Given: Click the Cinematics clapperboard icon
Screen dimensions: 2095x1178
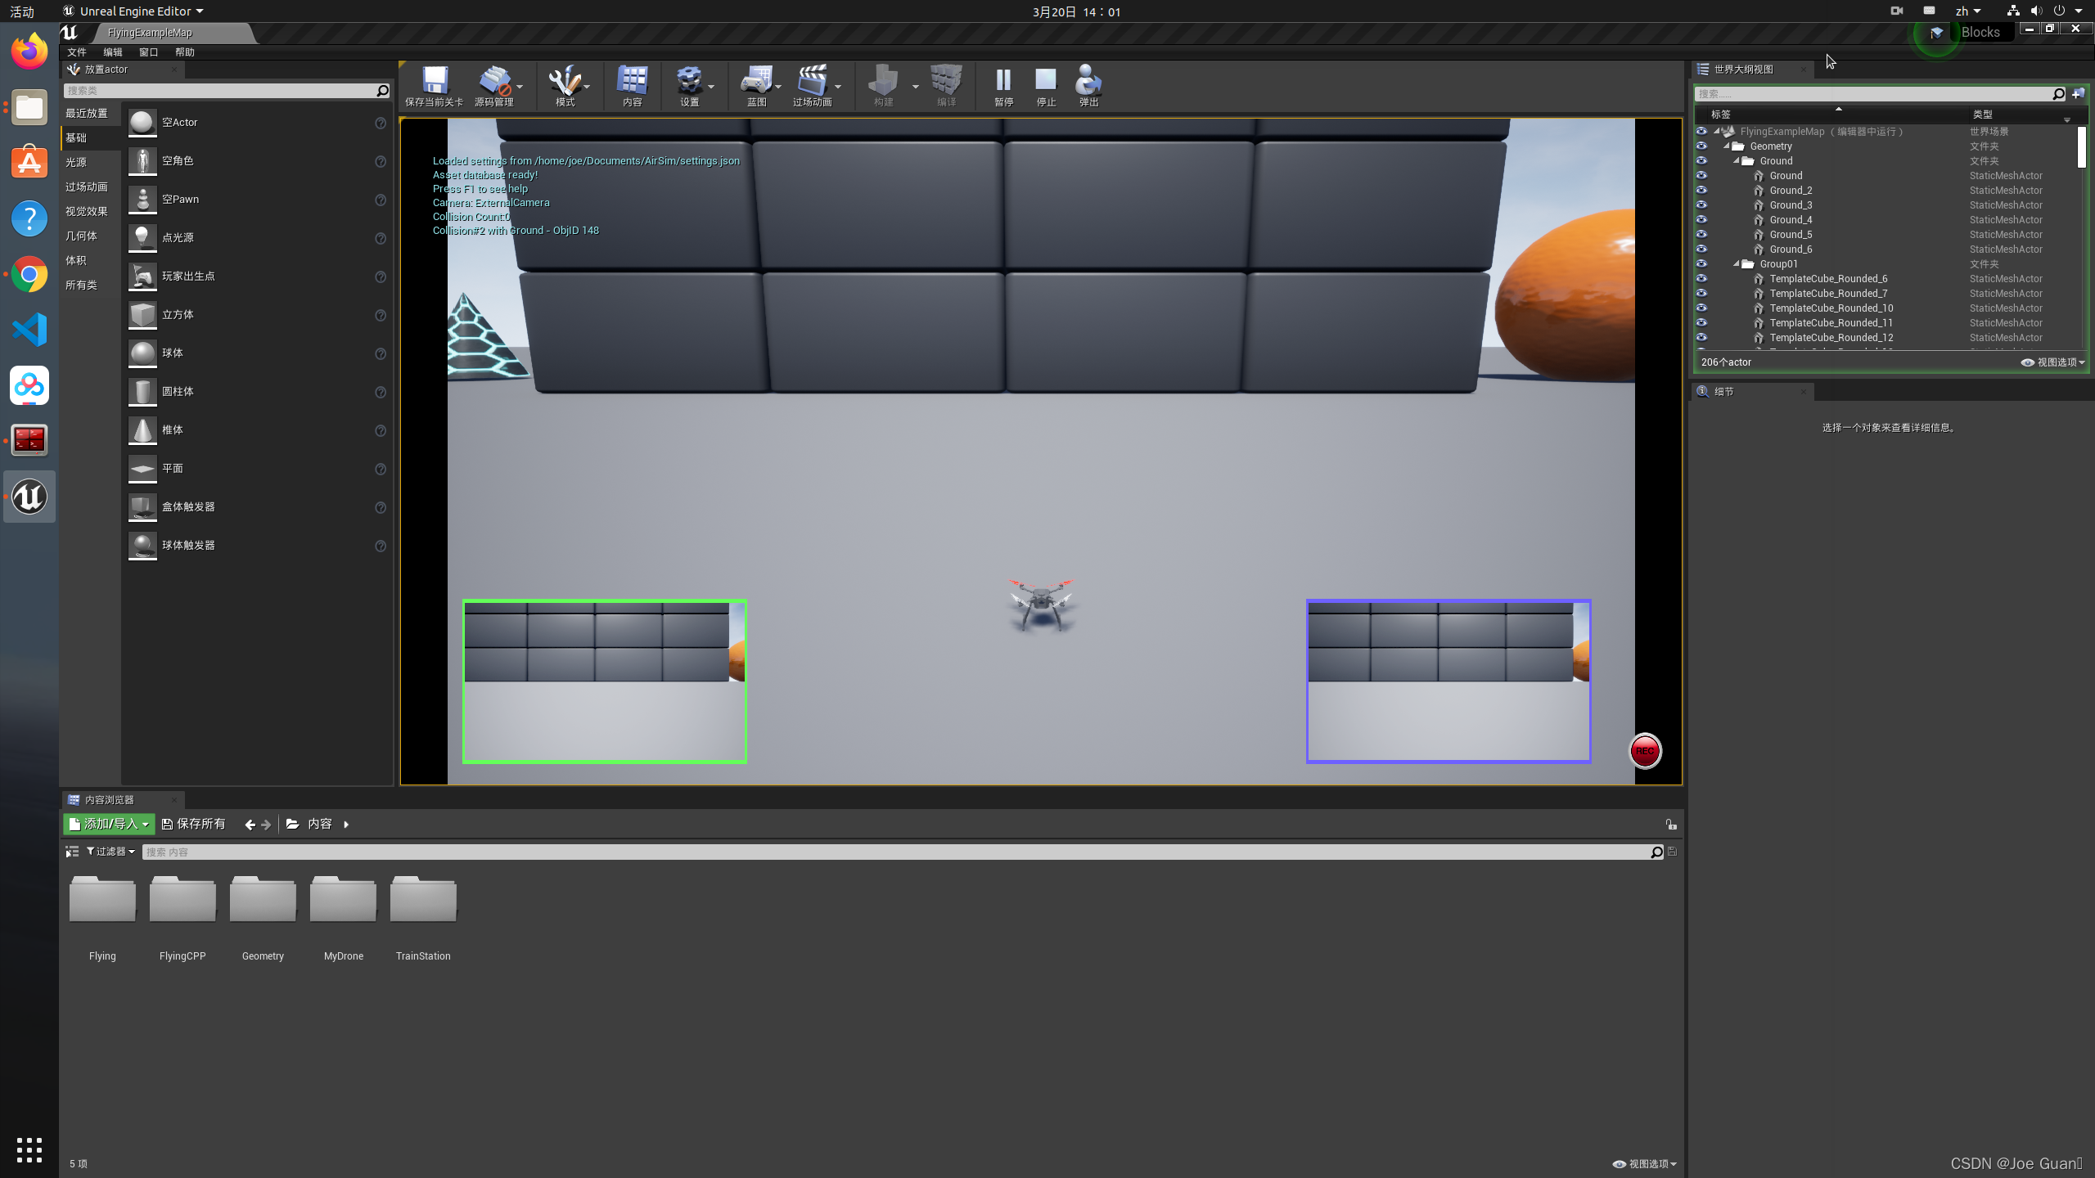Looking at the screenshot, I should point(812,82).
